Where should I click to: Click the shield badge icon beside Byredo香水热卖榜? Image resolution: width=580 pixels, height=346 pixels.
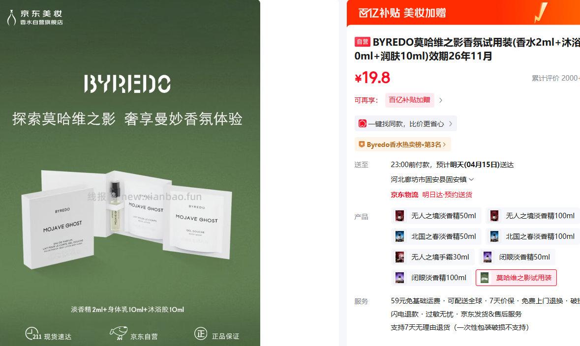click(x=362, y=144)
